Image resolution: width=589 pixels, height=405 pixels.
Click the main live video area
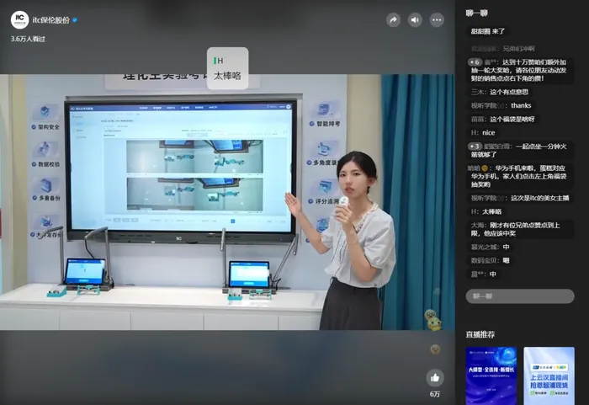coord(227,202)
